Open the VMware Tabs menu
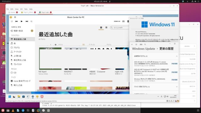201x113 pixels. click(x=26, y=9)
